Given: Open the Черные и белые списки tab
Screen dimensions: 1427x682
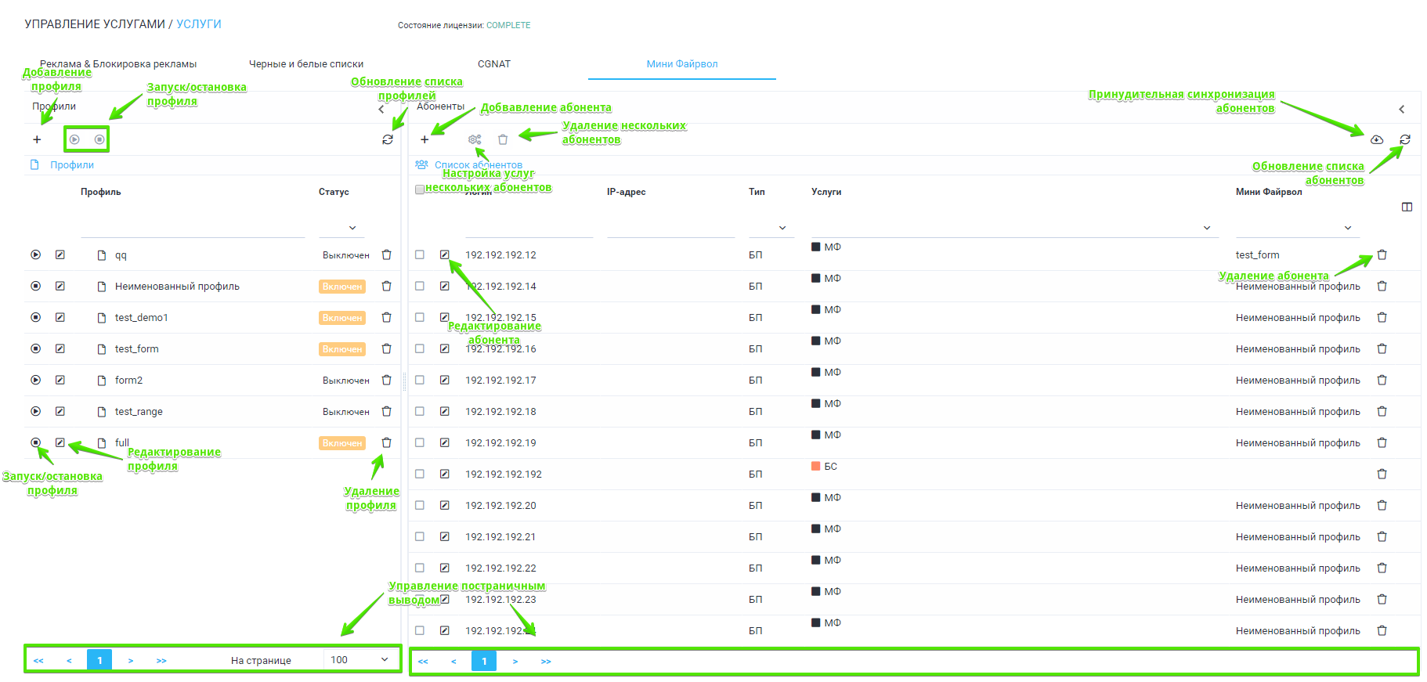Looking at the screenshot, I should click(x=305, y=64).
